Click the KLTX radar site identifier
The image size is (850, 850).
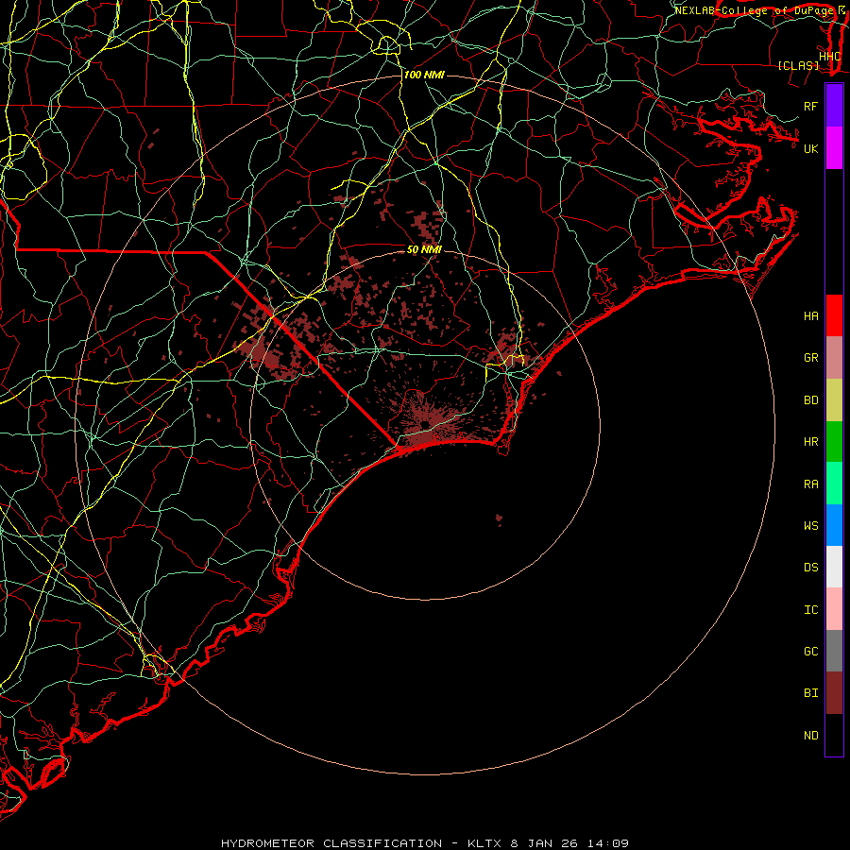(484, 843)
